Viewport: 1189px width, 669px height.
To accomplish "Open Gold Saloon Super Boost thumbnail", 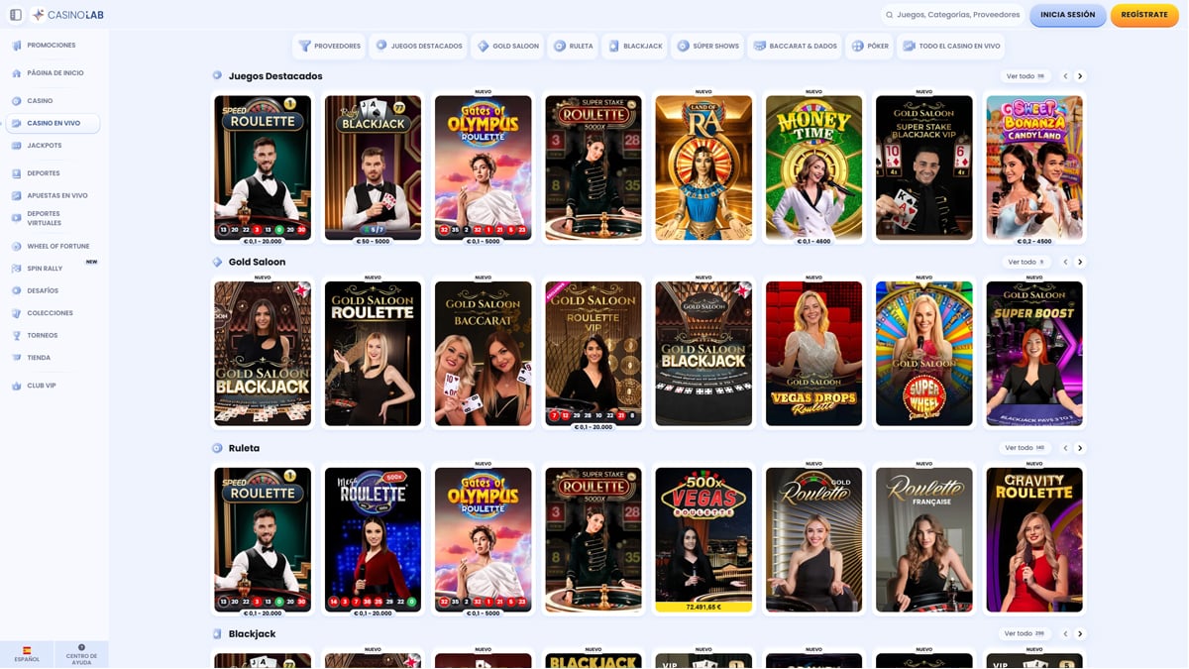I will [1034, 354].
